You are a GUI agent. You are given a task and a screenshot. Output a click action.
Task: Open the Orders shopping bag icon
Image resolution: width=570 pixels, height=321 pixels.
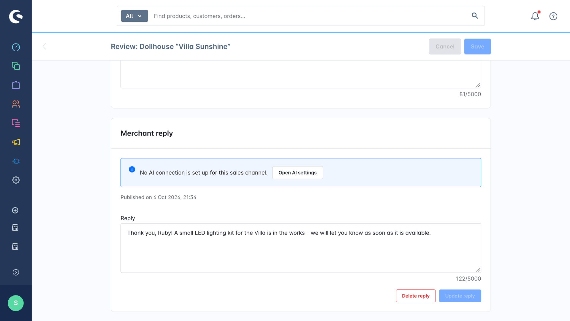point(16,85)
